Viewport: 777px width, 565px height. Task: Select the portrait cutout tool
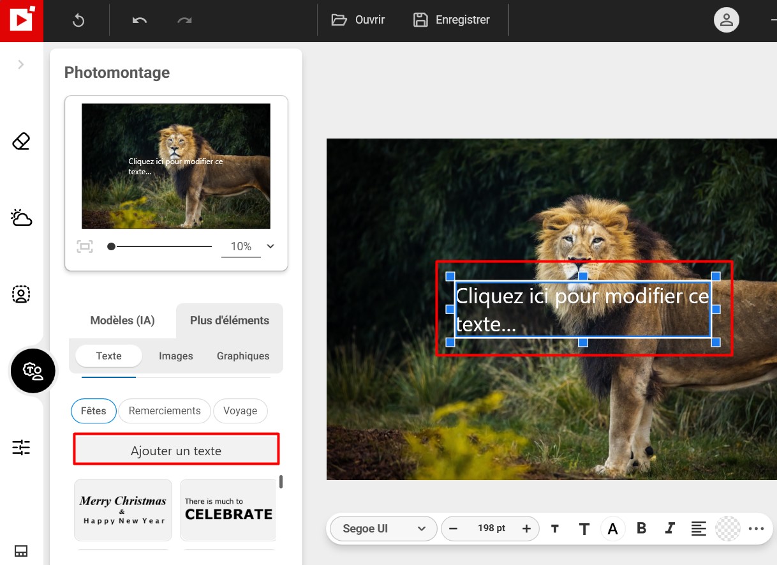click(22, 294)
